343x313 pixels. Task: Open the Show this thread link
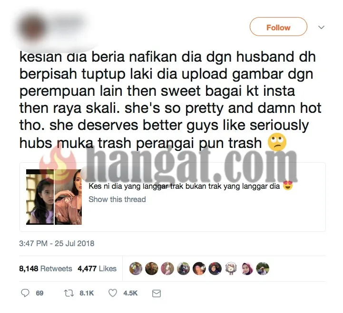[117, 199]
